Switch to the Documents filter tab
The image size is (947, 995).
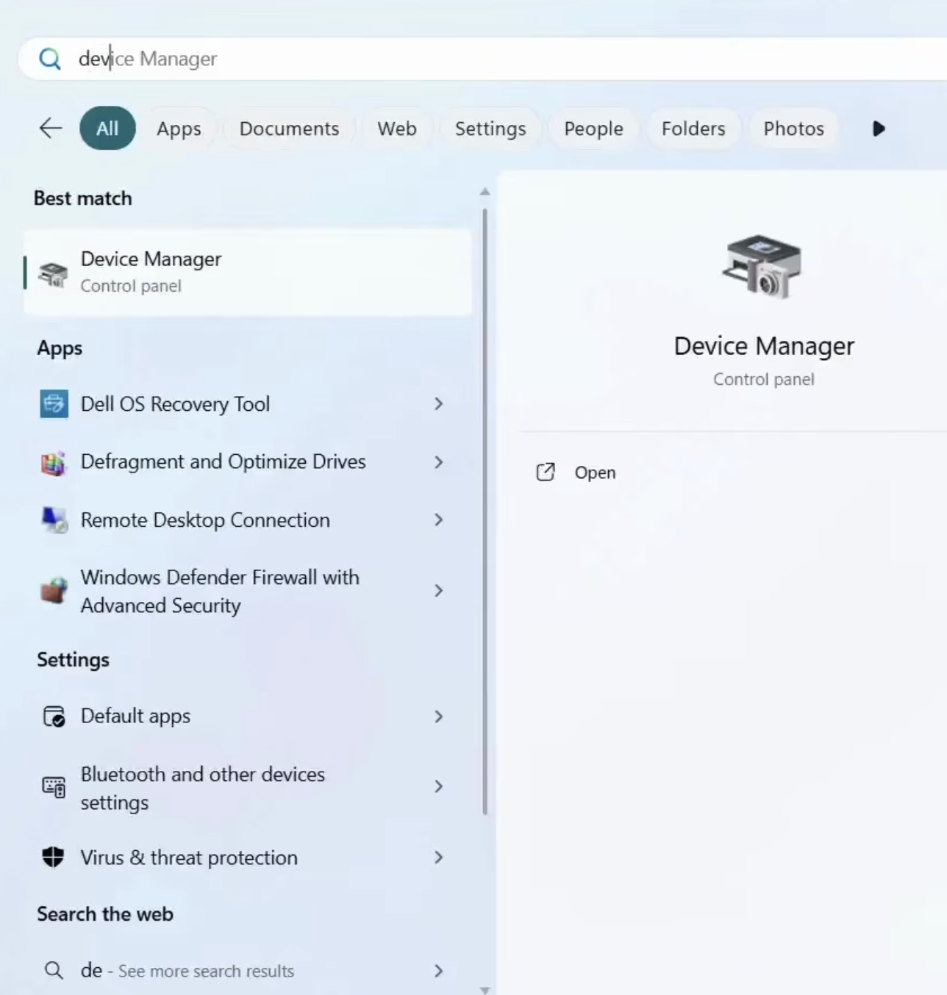point(289,129)
